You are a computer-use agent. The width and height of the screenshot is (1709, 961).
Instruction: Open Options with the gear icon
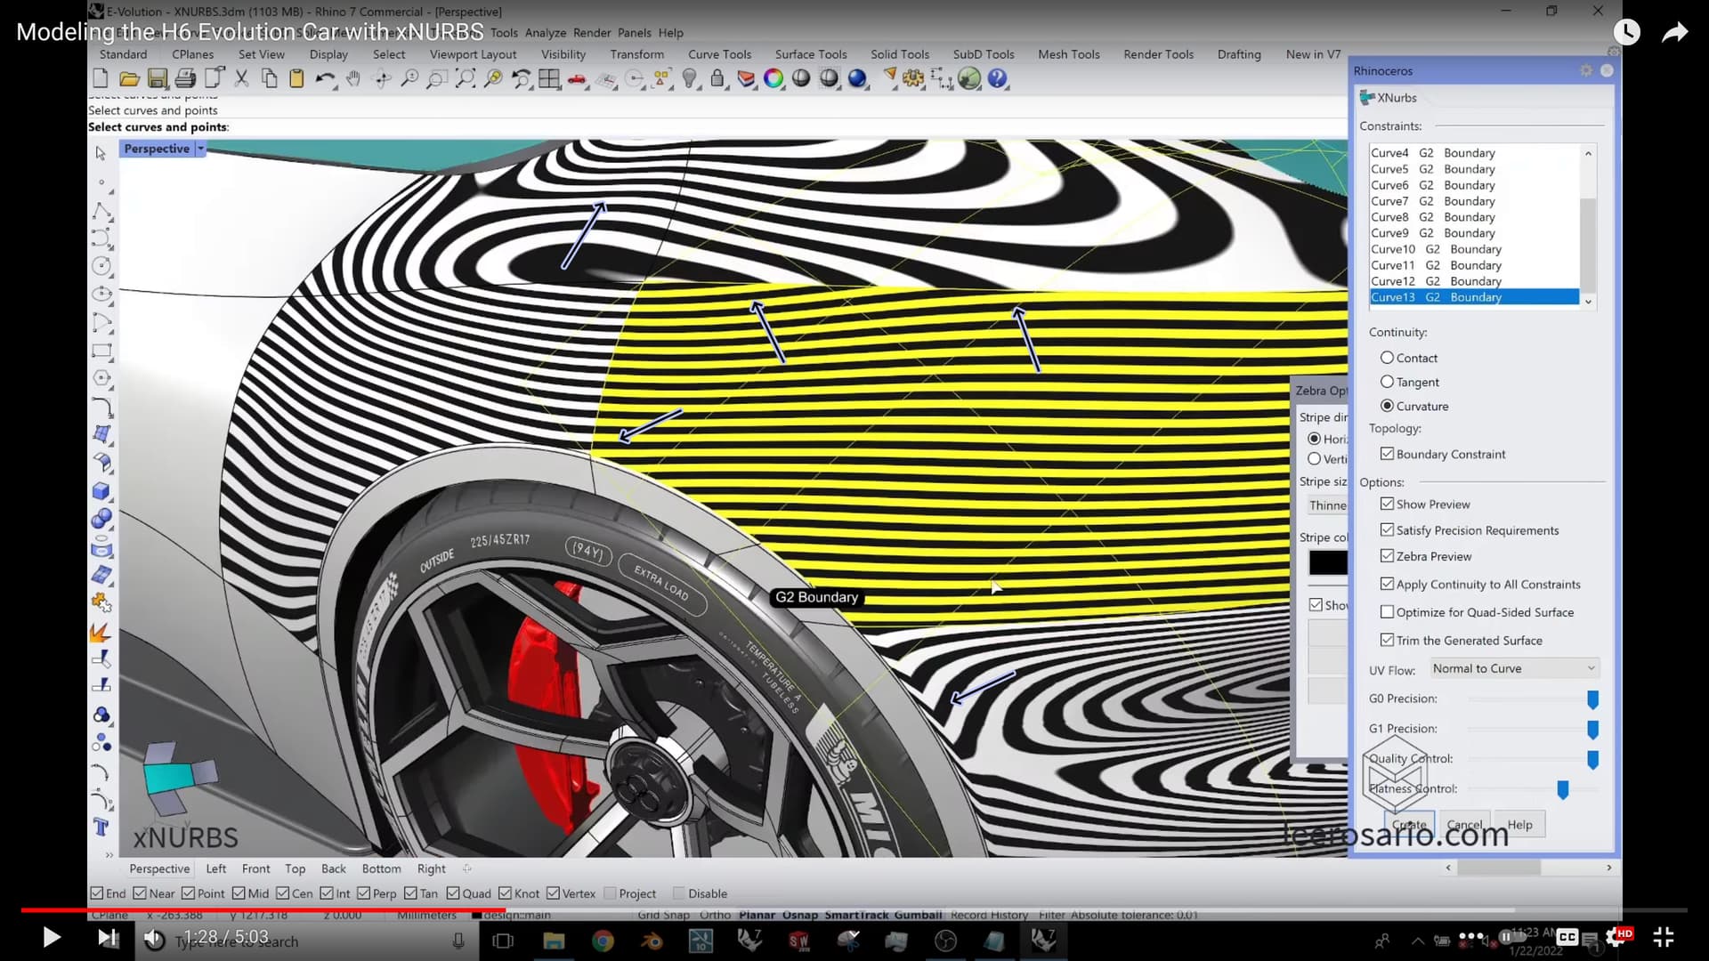pyautogui.click(x=913, y=79)
